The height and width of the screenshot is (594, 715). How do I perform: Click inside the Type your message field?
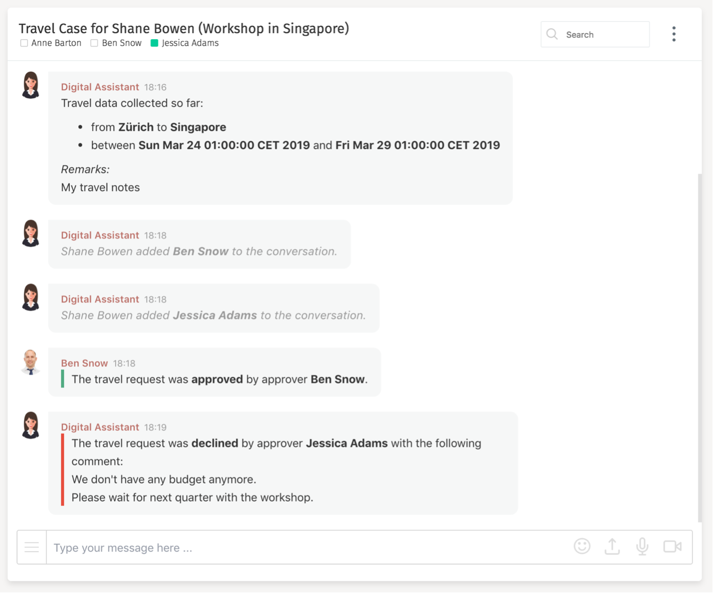(207, 547)
